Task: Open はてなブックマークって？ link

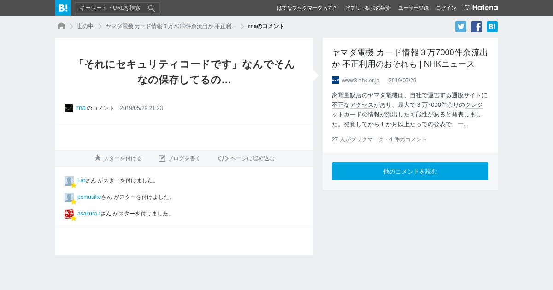Action: (x=307, y=8)
